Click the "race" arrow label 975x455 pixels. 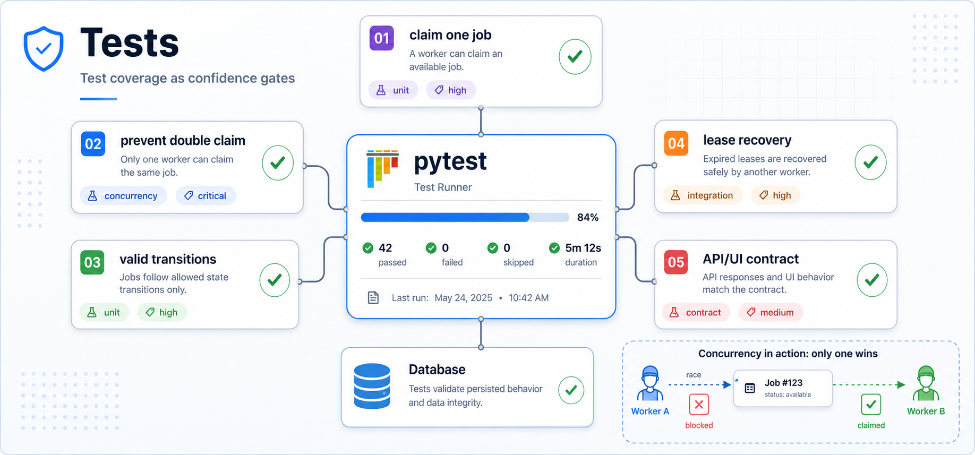[x=694, y=375]
